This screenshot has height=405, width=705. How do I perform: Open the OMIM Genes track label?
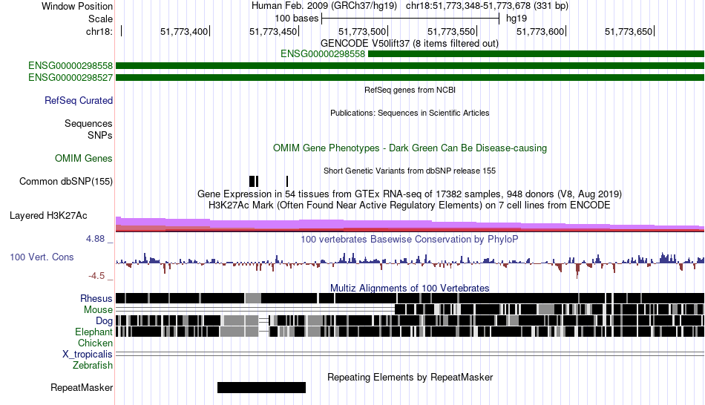tap(83, 158)
